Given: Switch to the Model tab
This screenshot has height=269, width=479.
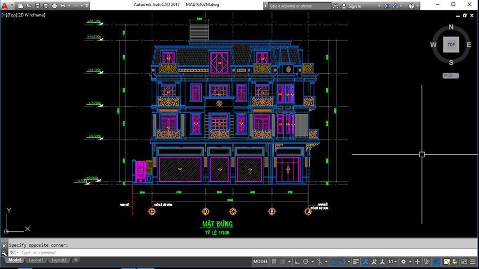Looking at the screenshot, I should coord(14,260).
